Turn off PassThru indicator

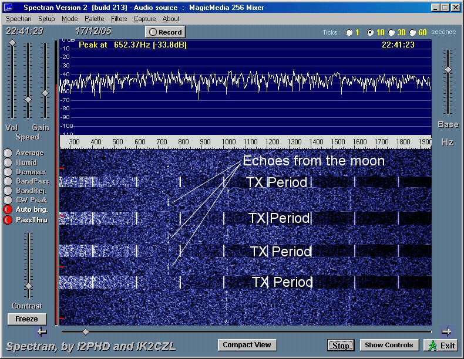click(8, 220)
